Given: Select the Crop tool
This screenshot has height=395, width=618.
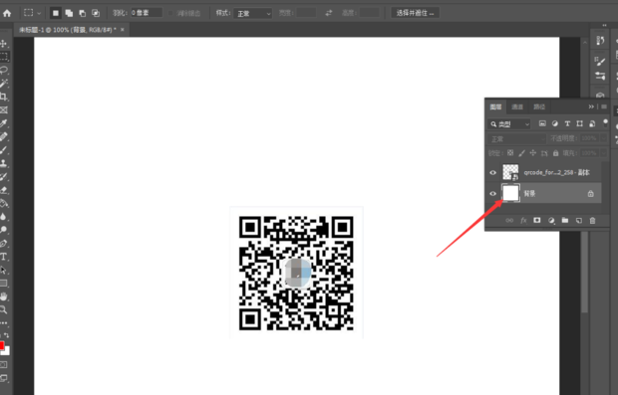Looking at the screenshot, I should [4, 97].
